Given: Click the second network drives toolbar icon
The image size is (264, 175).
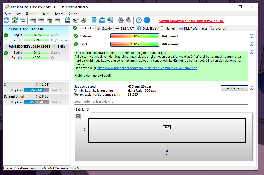Looking at the screenshot, I should point(84,21).
